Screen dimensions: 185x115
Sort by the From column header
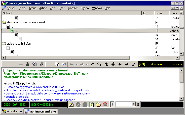(174, 13)
